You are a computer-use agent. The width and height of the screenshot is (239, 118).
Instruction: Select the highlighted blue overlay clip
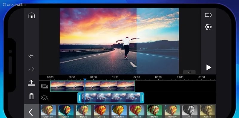coord(111,98)
